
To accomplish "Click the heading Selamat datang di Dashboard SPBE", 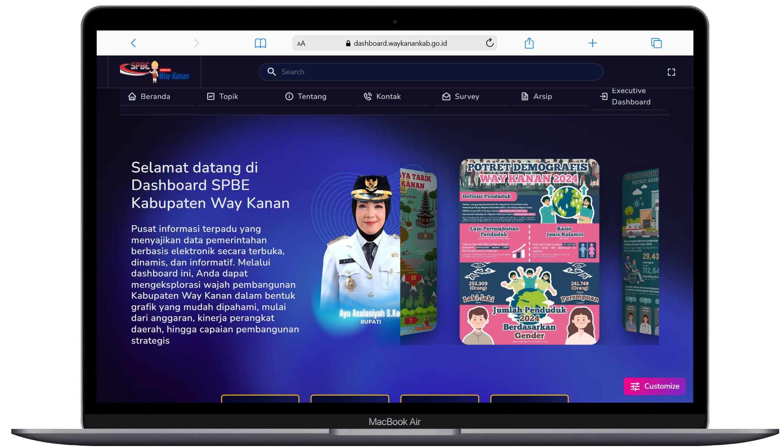I will (x=210, y=185).
